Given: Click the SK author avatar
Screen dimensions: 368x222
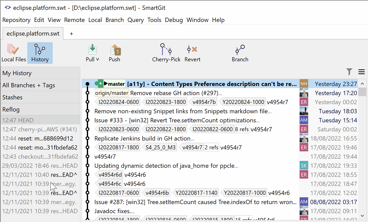Looking at the screenshot, I should [x=304, y=165].
